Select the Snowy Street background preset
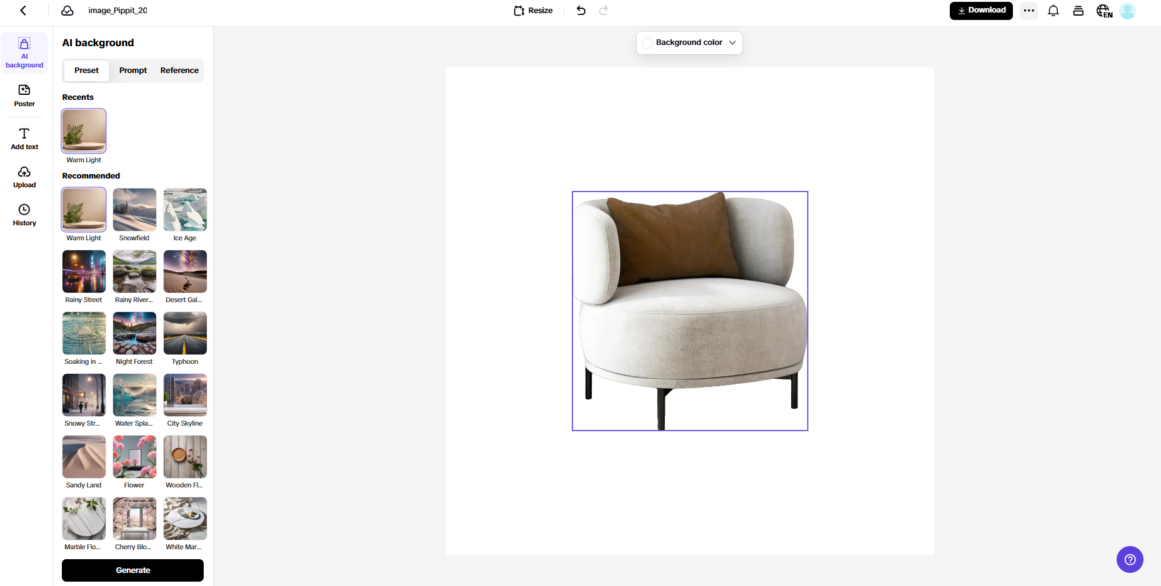Viewport: 1161px width, 586px height. tap(84, 395)
